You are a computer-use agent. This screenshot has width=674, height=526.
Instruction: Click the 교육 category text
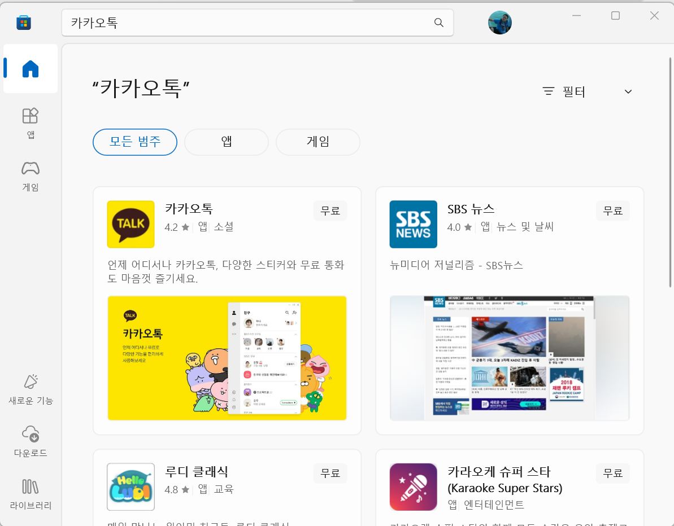tap(224, 489)
